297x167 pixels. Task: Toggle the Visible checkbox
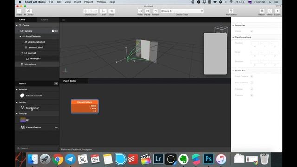[x=252, y=31]
